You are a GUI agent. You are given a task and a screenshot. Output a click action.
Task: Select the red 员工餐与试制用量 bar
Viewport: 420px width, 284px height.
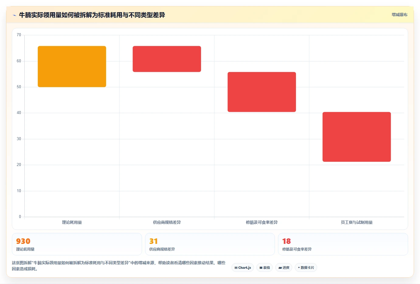356,137
